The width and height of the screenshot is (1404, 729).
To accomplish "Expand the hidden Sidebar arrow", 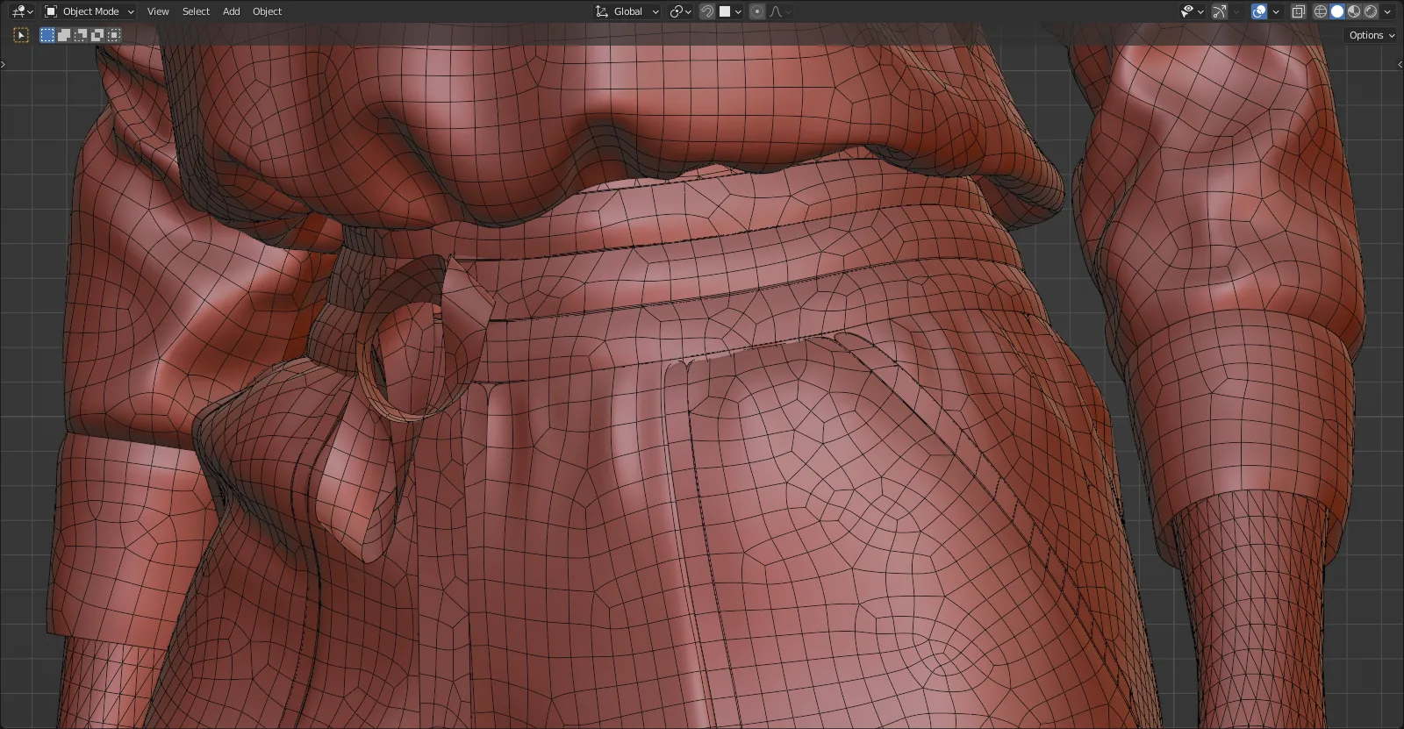I will tap(1400, 64).
